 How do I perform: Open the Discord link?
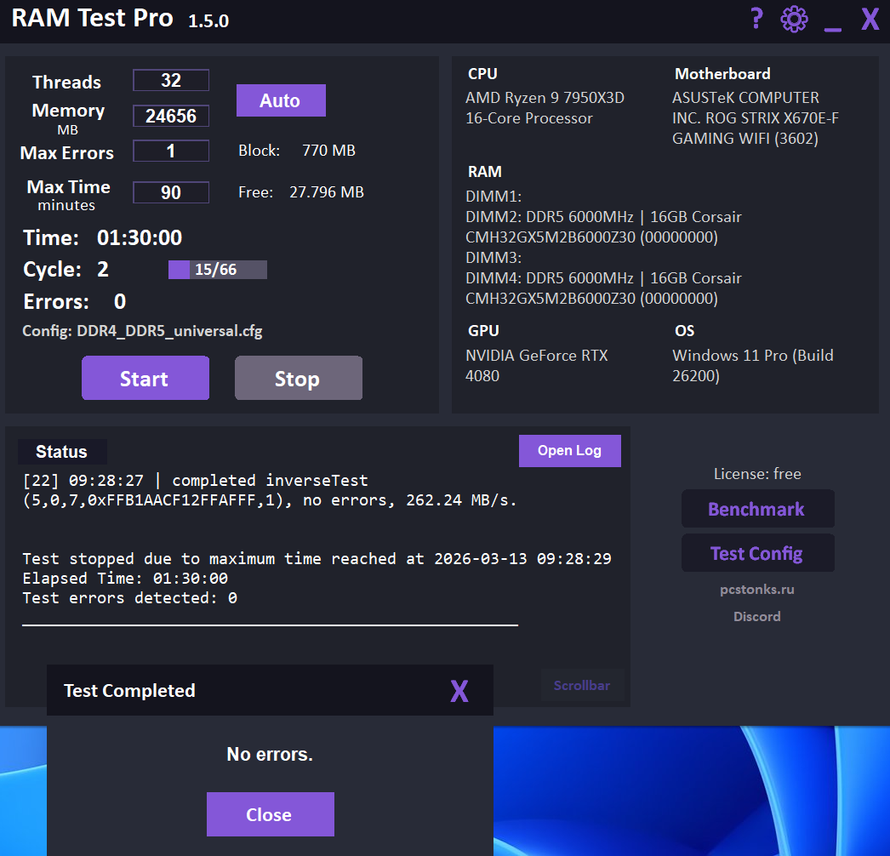coord(756,616)
